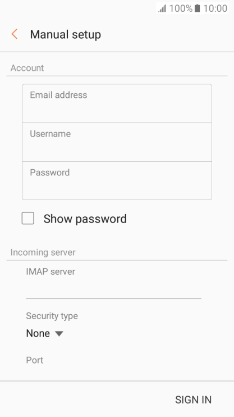Tap the signal strength icon in status bar
This screenshot has width=234, height=417.
(162, 8)
